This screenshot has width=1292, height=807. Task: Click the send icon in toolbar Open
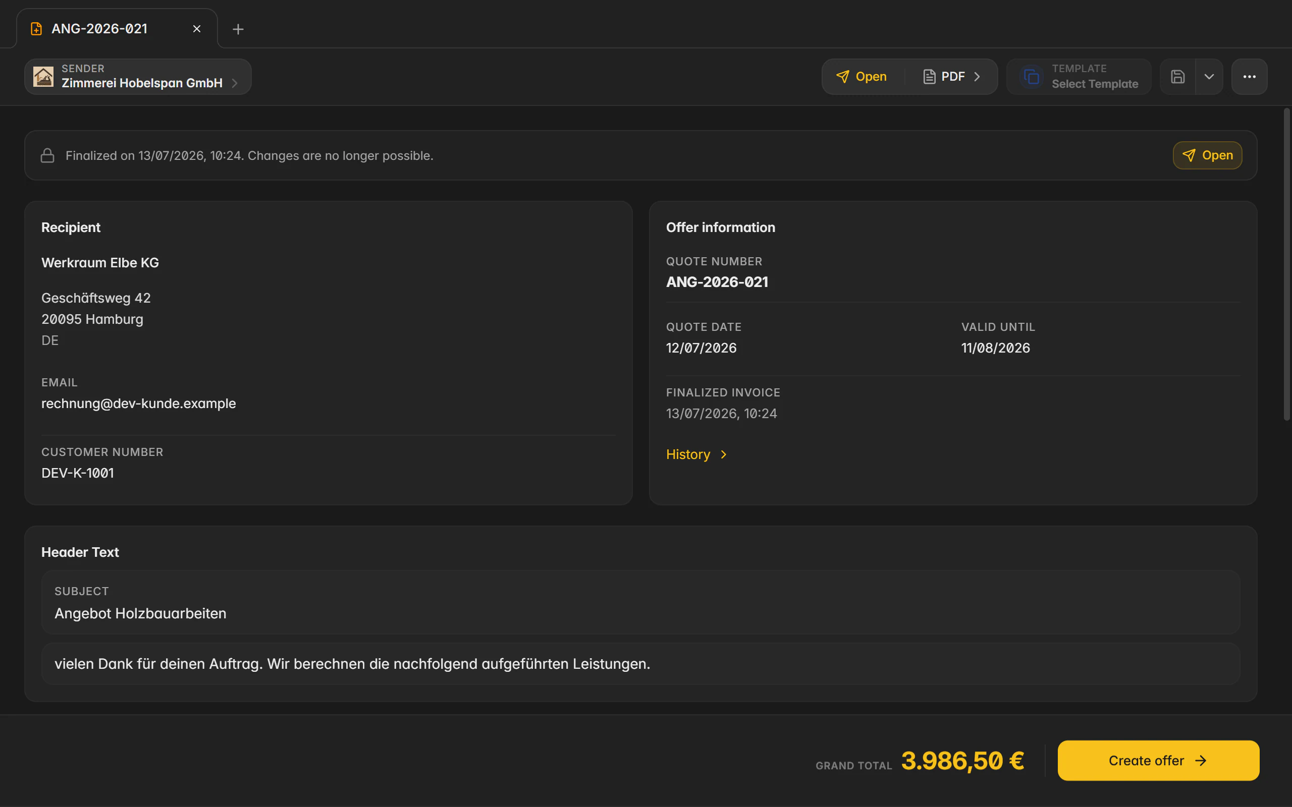point(842,77)
